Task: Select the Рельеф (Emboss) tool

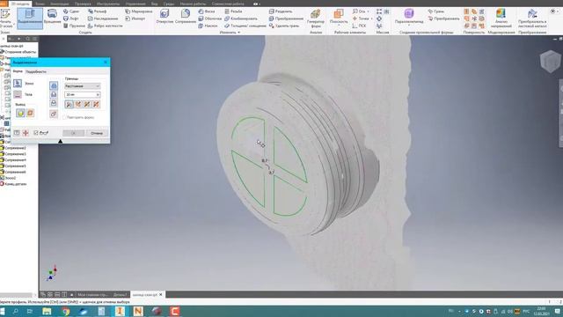Action: click(x=97, y=11)
